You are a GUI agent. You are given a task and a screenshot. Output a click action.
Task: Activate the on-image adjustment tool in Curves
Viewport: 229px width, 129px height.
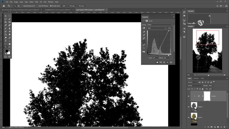tap(144, 28)
